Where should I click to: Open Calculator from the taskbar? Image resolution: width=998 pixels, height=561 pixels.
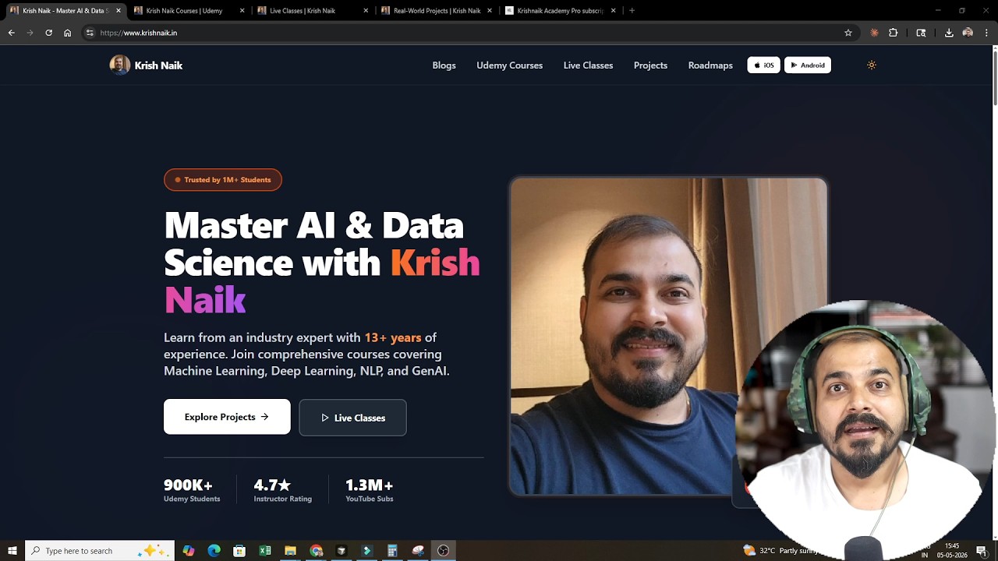pyautogui.click(x=392, y=551)
